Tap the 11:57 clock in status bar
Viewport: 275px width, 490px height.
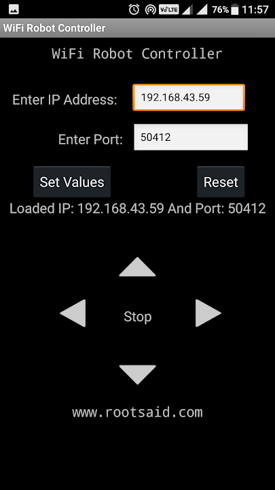click(255, 10)
